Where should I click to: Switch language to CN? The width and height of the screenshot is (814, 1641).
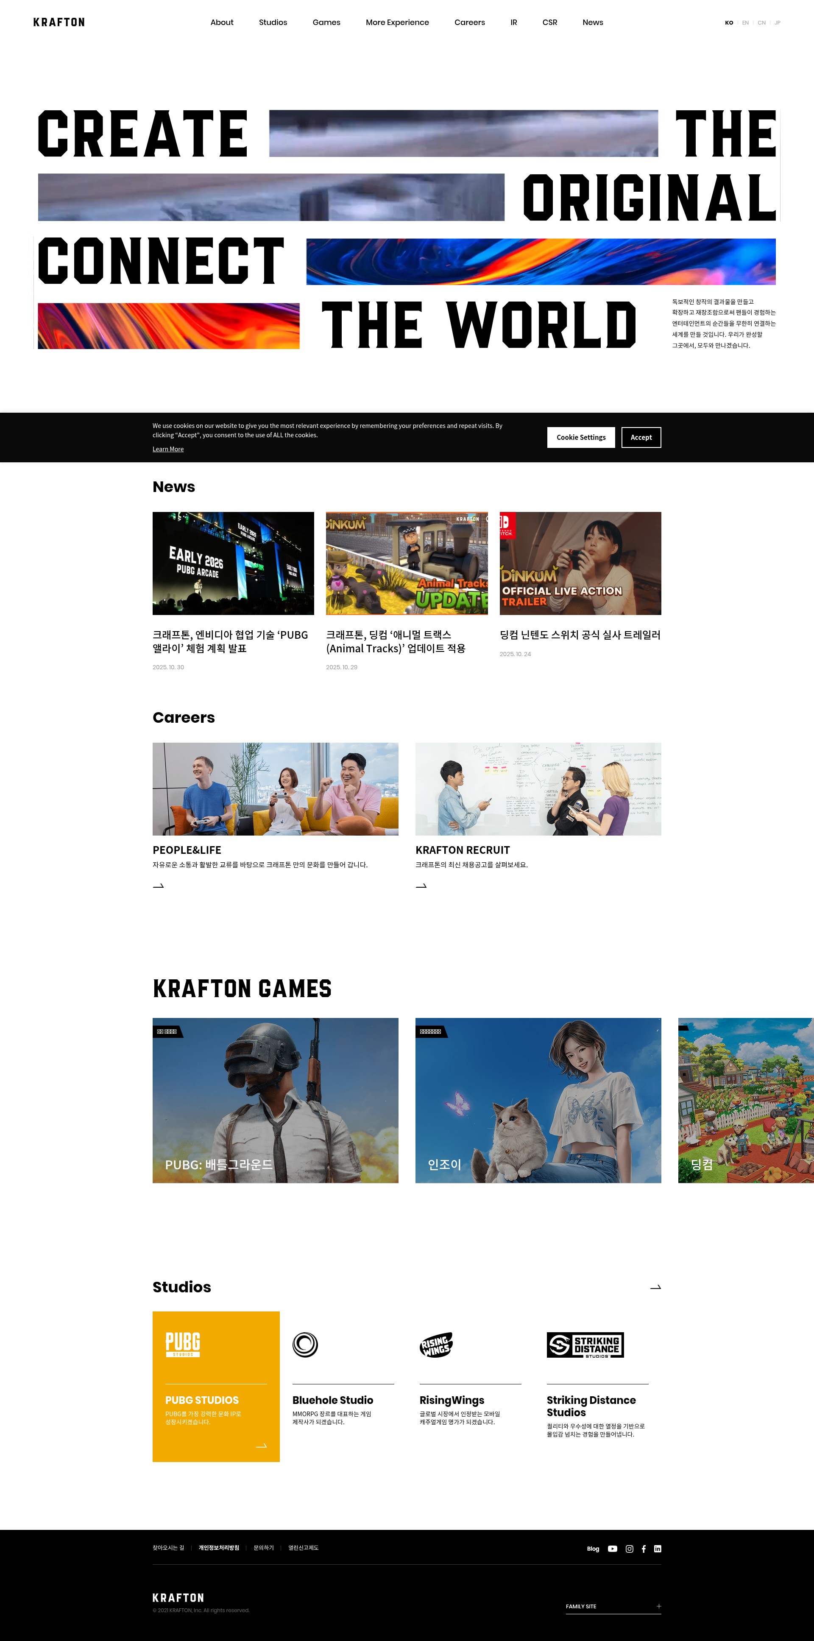tap(761, 23)
